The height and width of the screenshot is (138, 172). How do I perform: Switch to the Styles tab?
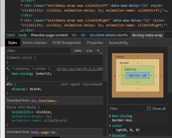point(13,43)
